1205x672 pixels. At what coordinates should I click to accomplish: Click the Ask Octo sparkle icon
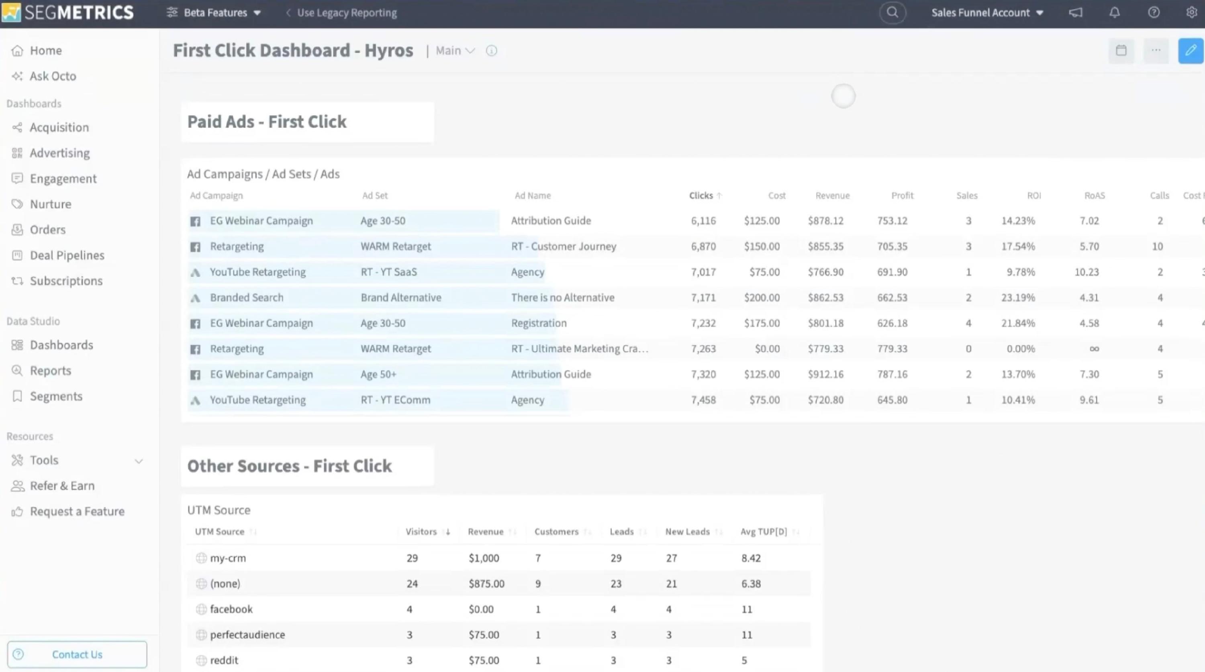click(x=17, y=76)
